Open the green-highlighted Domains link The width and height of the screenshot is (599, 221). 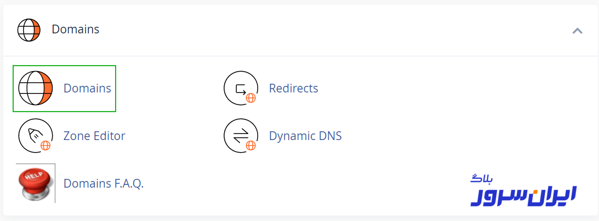pos(87,88)
